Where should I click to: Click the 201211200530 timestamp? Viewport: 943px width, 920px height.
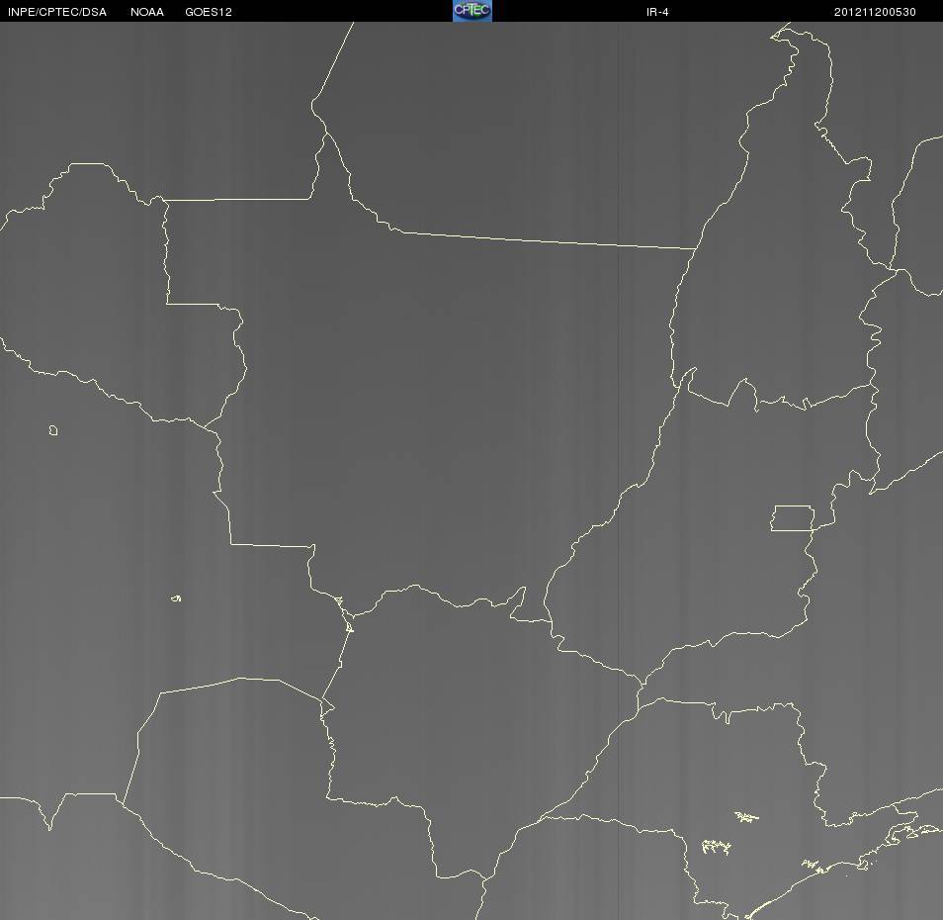[875, 12]
